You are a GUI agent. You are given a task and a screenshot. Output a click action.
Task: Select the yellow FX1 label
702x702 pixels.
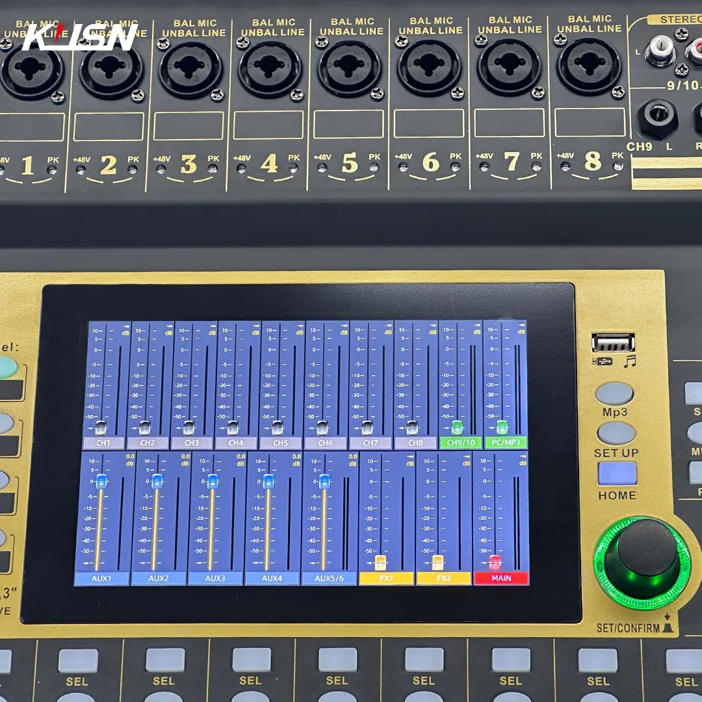point(386,578)
